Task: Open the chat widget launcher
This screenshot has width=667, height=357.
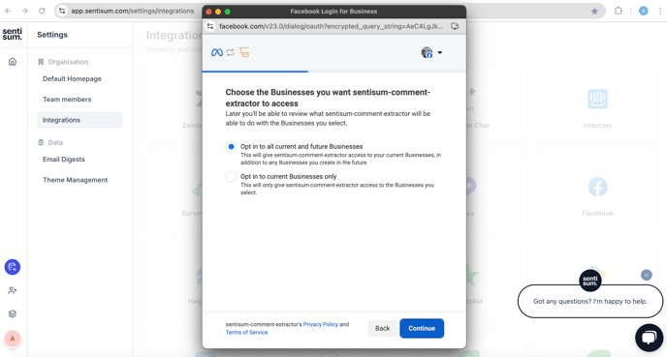Action: click(650, 338)
